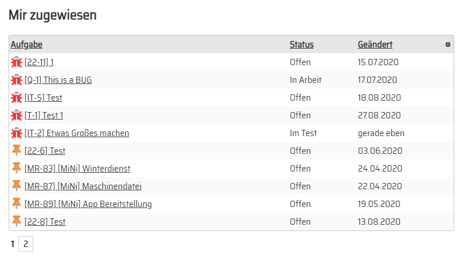Click the pin icon for App Bereitstellung
This screenshot has width=460, height=259.
(17, 204)
